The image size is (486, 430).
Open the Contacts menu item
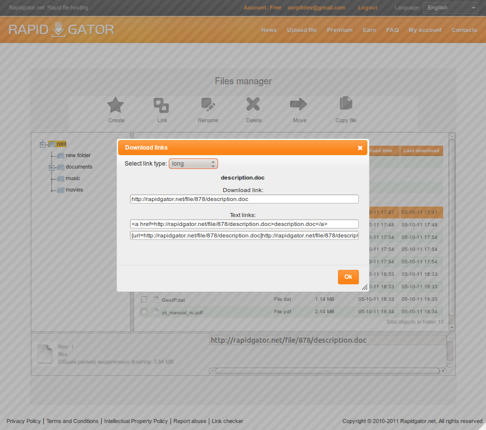point(464,30)
